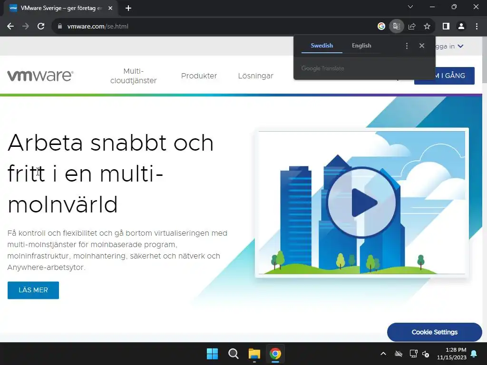Click the "Få kontroll och flexibilitet" paragraph
487x365 pixels.
tap(117, 250)
